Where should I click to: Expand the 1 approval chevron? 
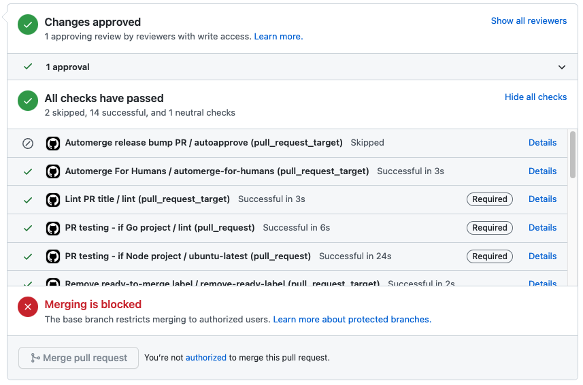(x=562, y=67)
